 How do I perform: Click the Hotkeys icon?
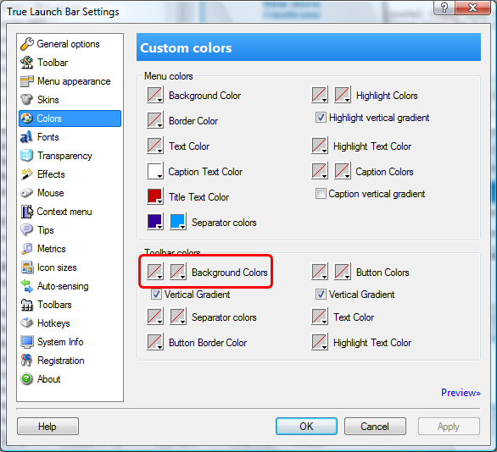26,323
